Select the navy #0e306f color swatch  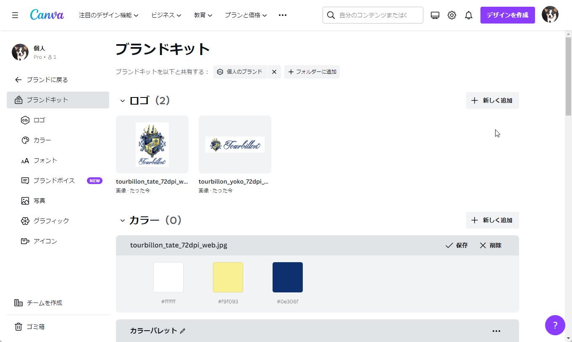287,277
